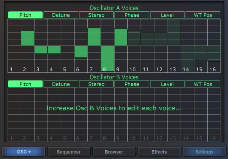Toggle the OSC + panel button
This screenshot has width=228, height=159.
tap(24, 152)
